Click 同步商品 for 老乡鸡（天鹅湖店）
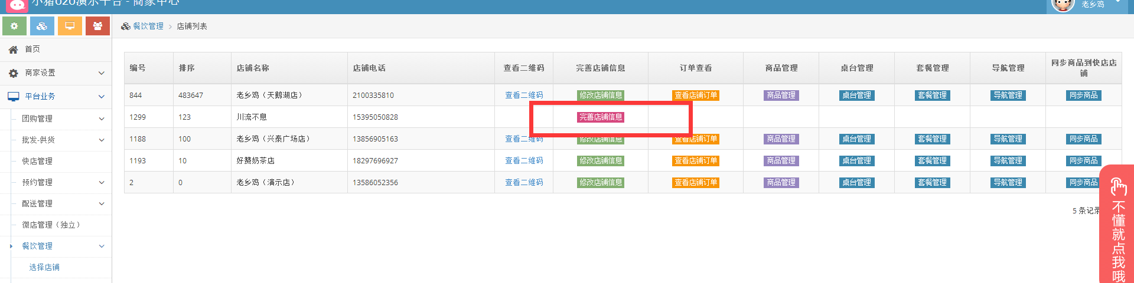1134x283 pixels. tap(1084, 96)
